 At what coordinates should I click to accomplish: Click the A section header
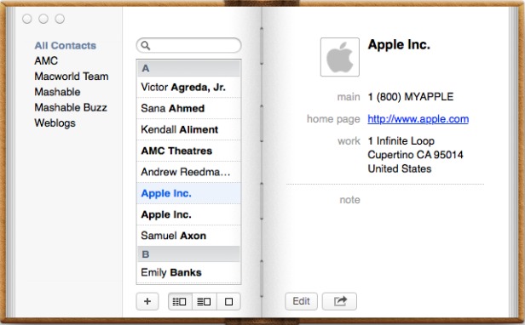(x=188, y=68)
